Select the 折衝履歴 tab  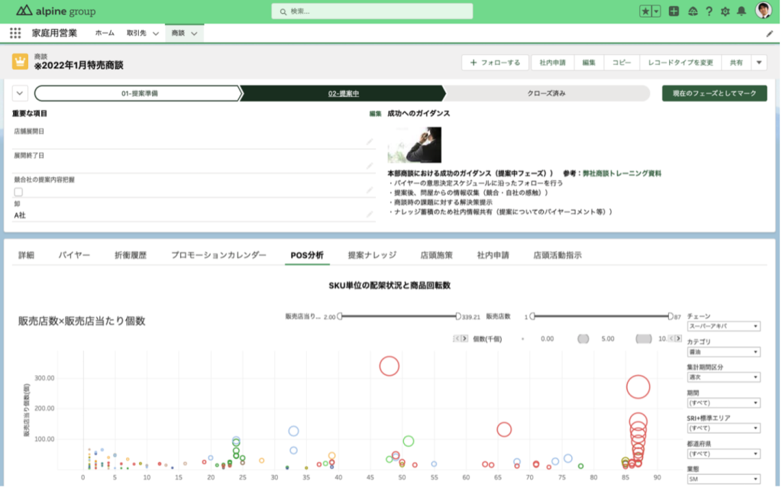pyautogui.click(x=130, y=255)
